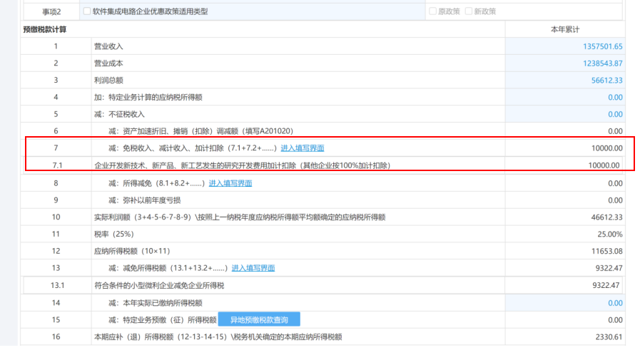Click the 本年累计 column header

pos(565,29)
